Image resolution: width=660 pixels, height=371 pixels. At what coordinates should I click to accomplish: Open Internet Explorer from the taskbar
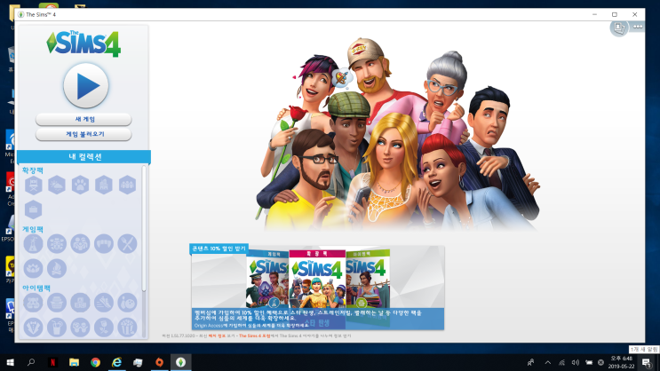click(x=116, y=362)
